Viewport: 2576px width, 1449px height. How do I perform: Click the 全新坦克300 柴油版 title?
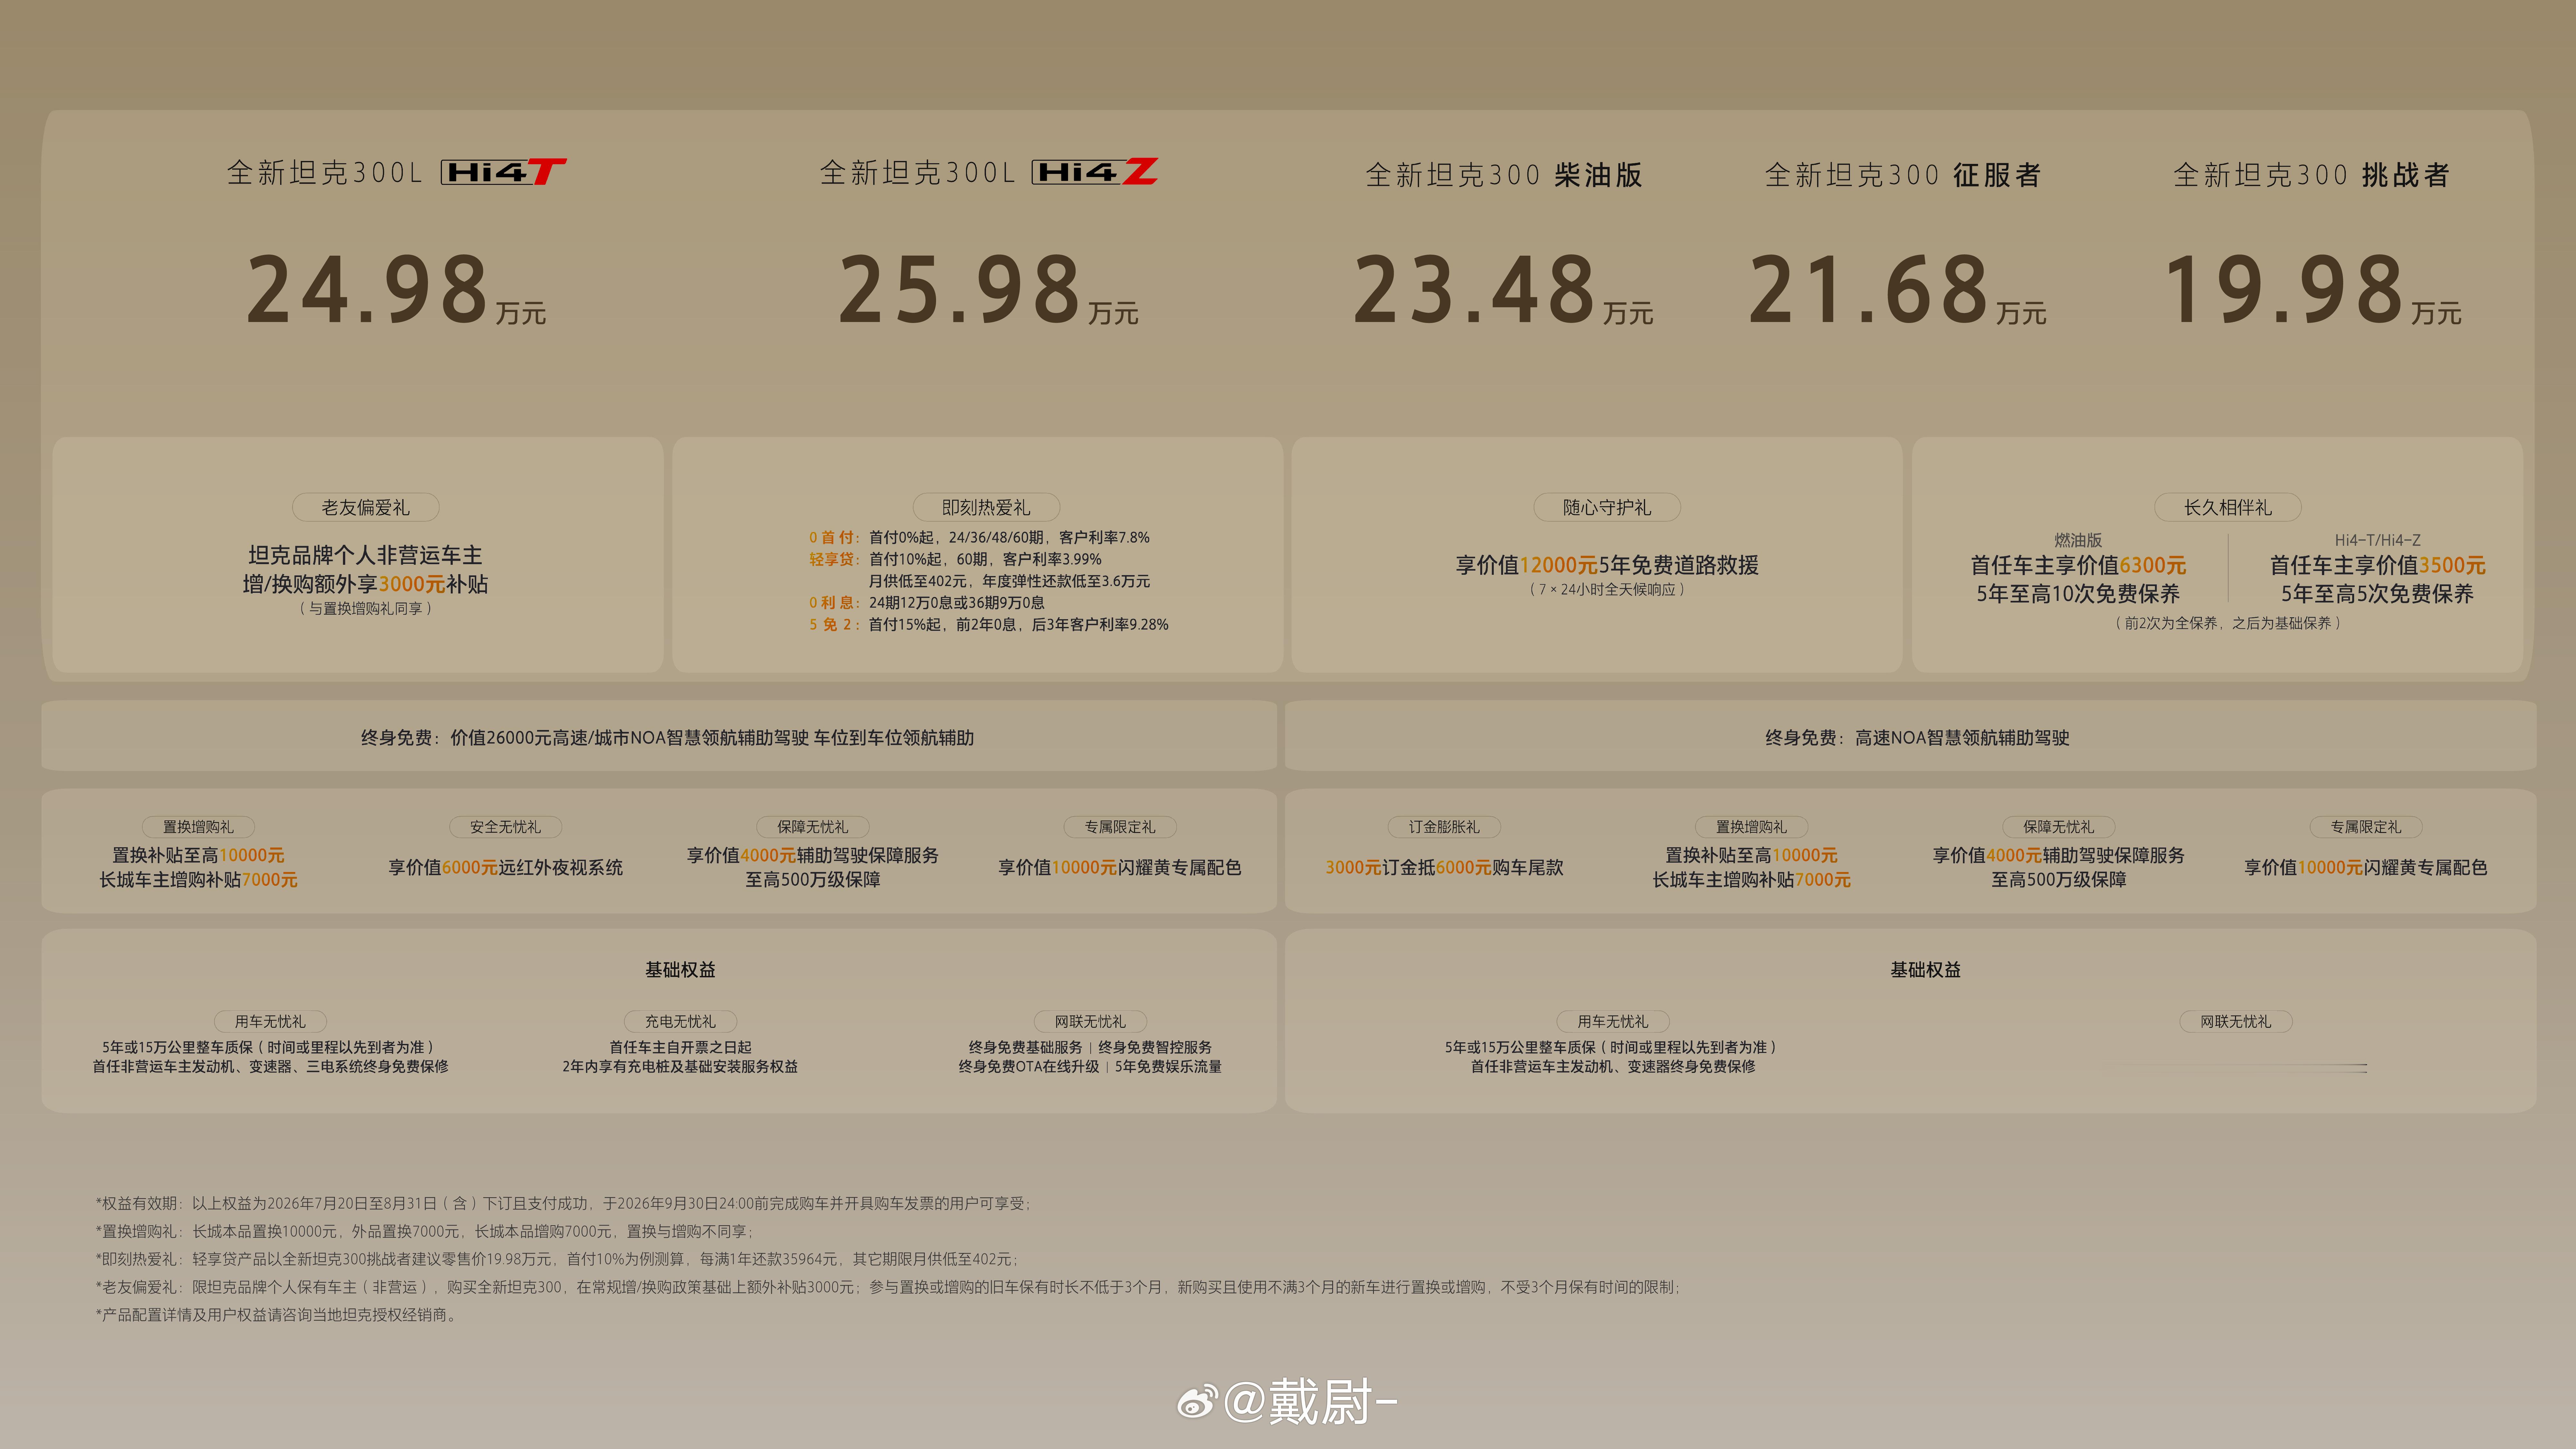point(1504,175)
